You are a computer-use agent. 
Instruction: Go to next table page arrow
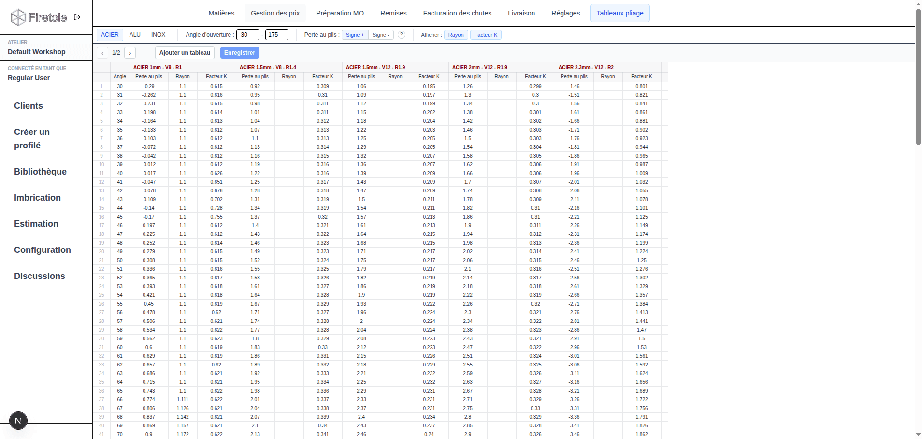[x=130, y=53]
